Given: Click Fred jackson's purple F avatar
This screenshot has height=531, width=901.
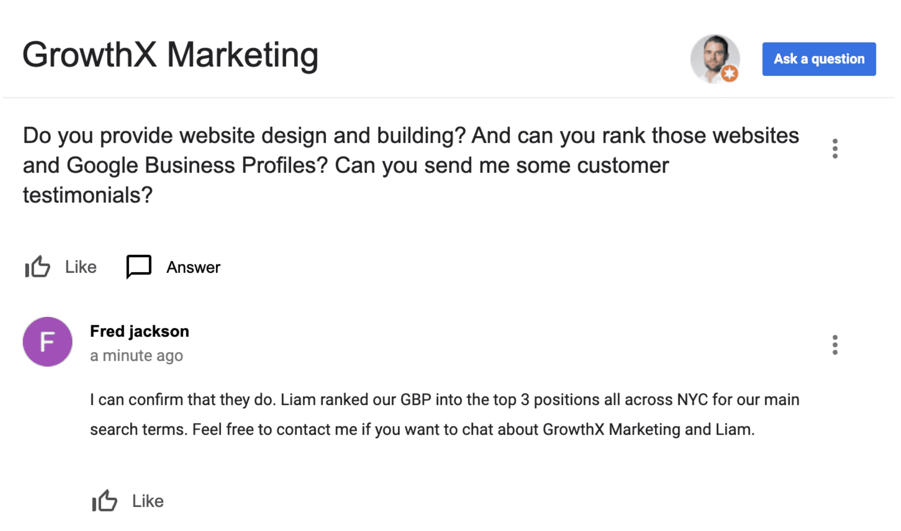Looking at the screenshot, I should 48,342.
